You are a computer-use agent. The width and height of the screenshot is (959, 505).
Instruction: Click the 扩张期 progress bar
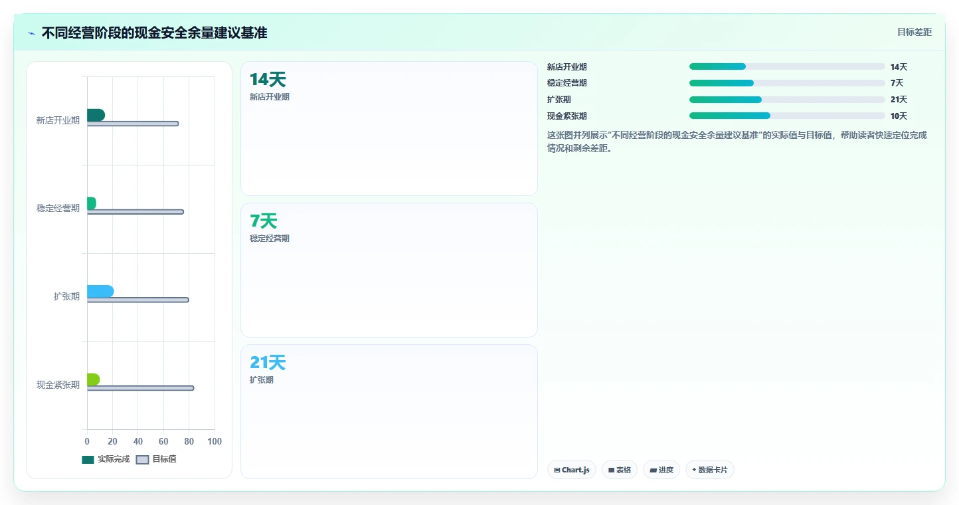click(x=787, y=100)
